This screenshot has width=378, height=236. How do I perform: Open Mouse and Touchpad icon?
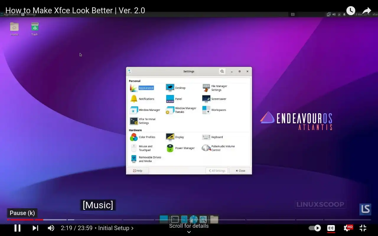click(x=134, y=148)
